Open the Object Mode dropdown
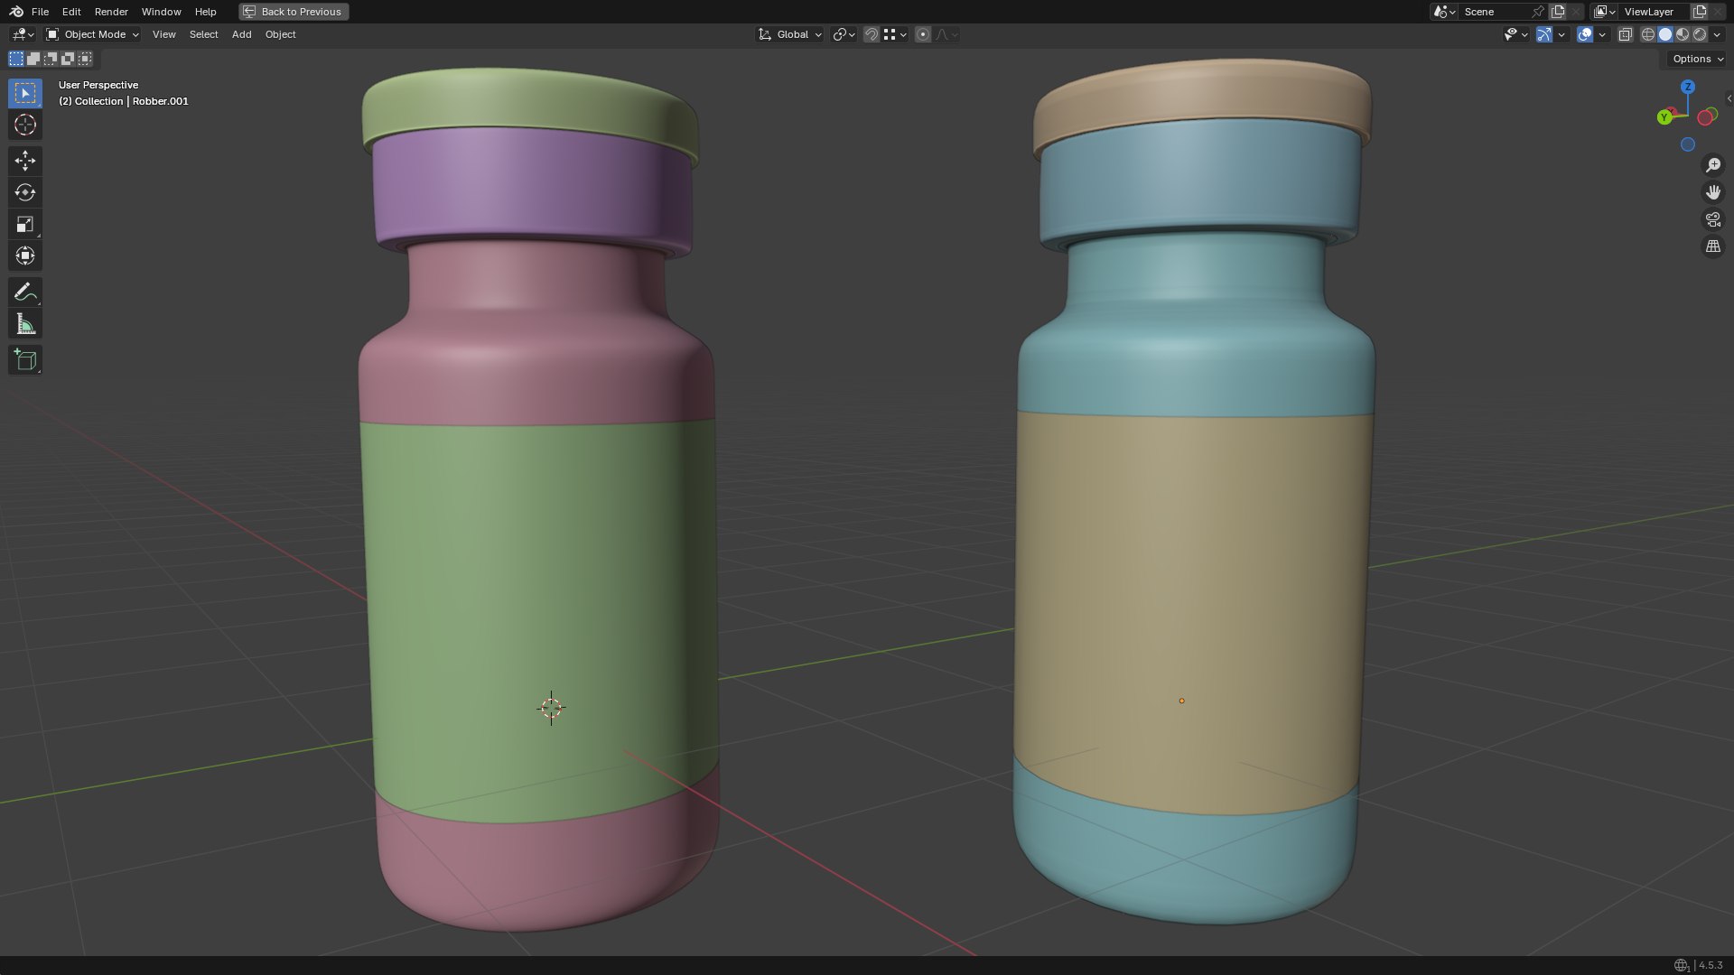This screenshot has width=1734, height=975. click(x=93, y=34)
